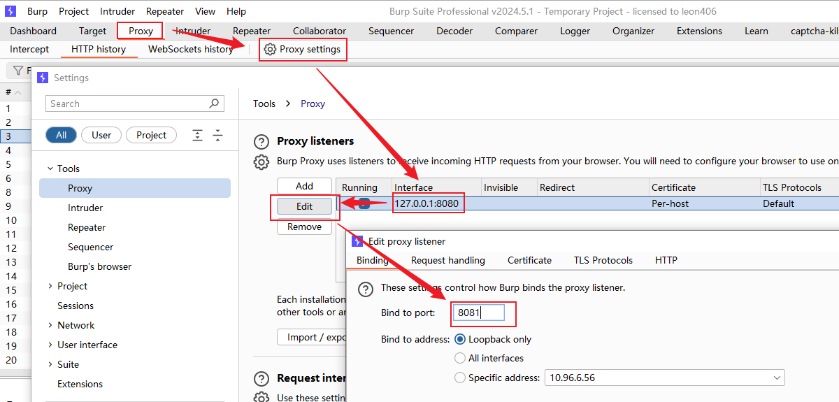Switch to the Decoder tab
This screenshot has width=839, height=402.
pos(454,31)
